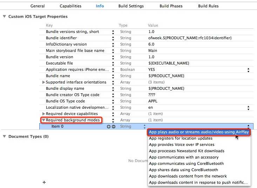Collapse the Required background modes row
The image size is (257, 188).
click(43, 120)
